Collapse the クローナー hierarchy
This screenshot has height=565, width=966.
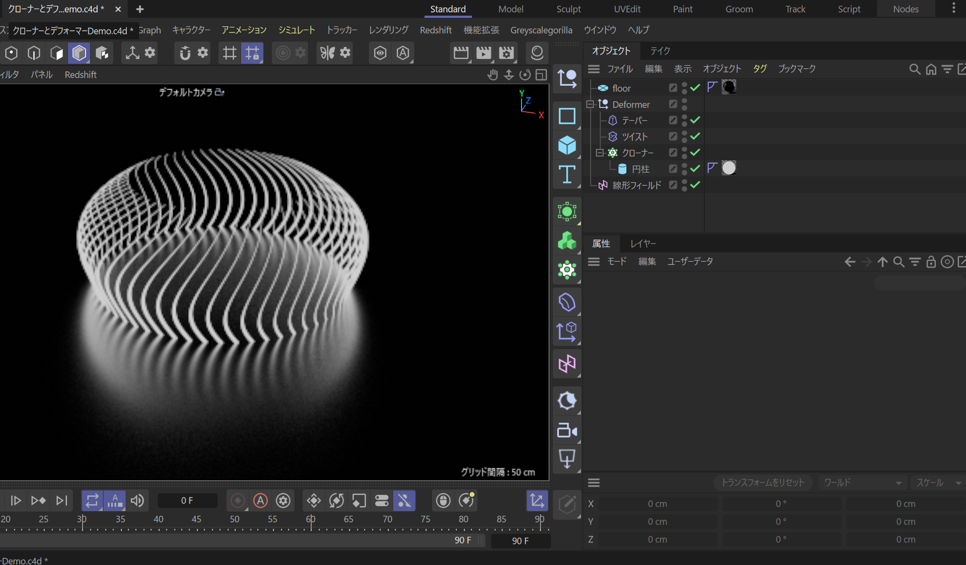(x=600, y=153)
